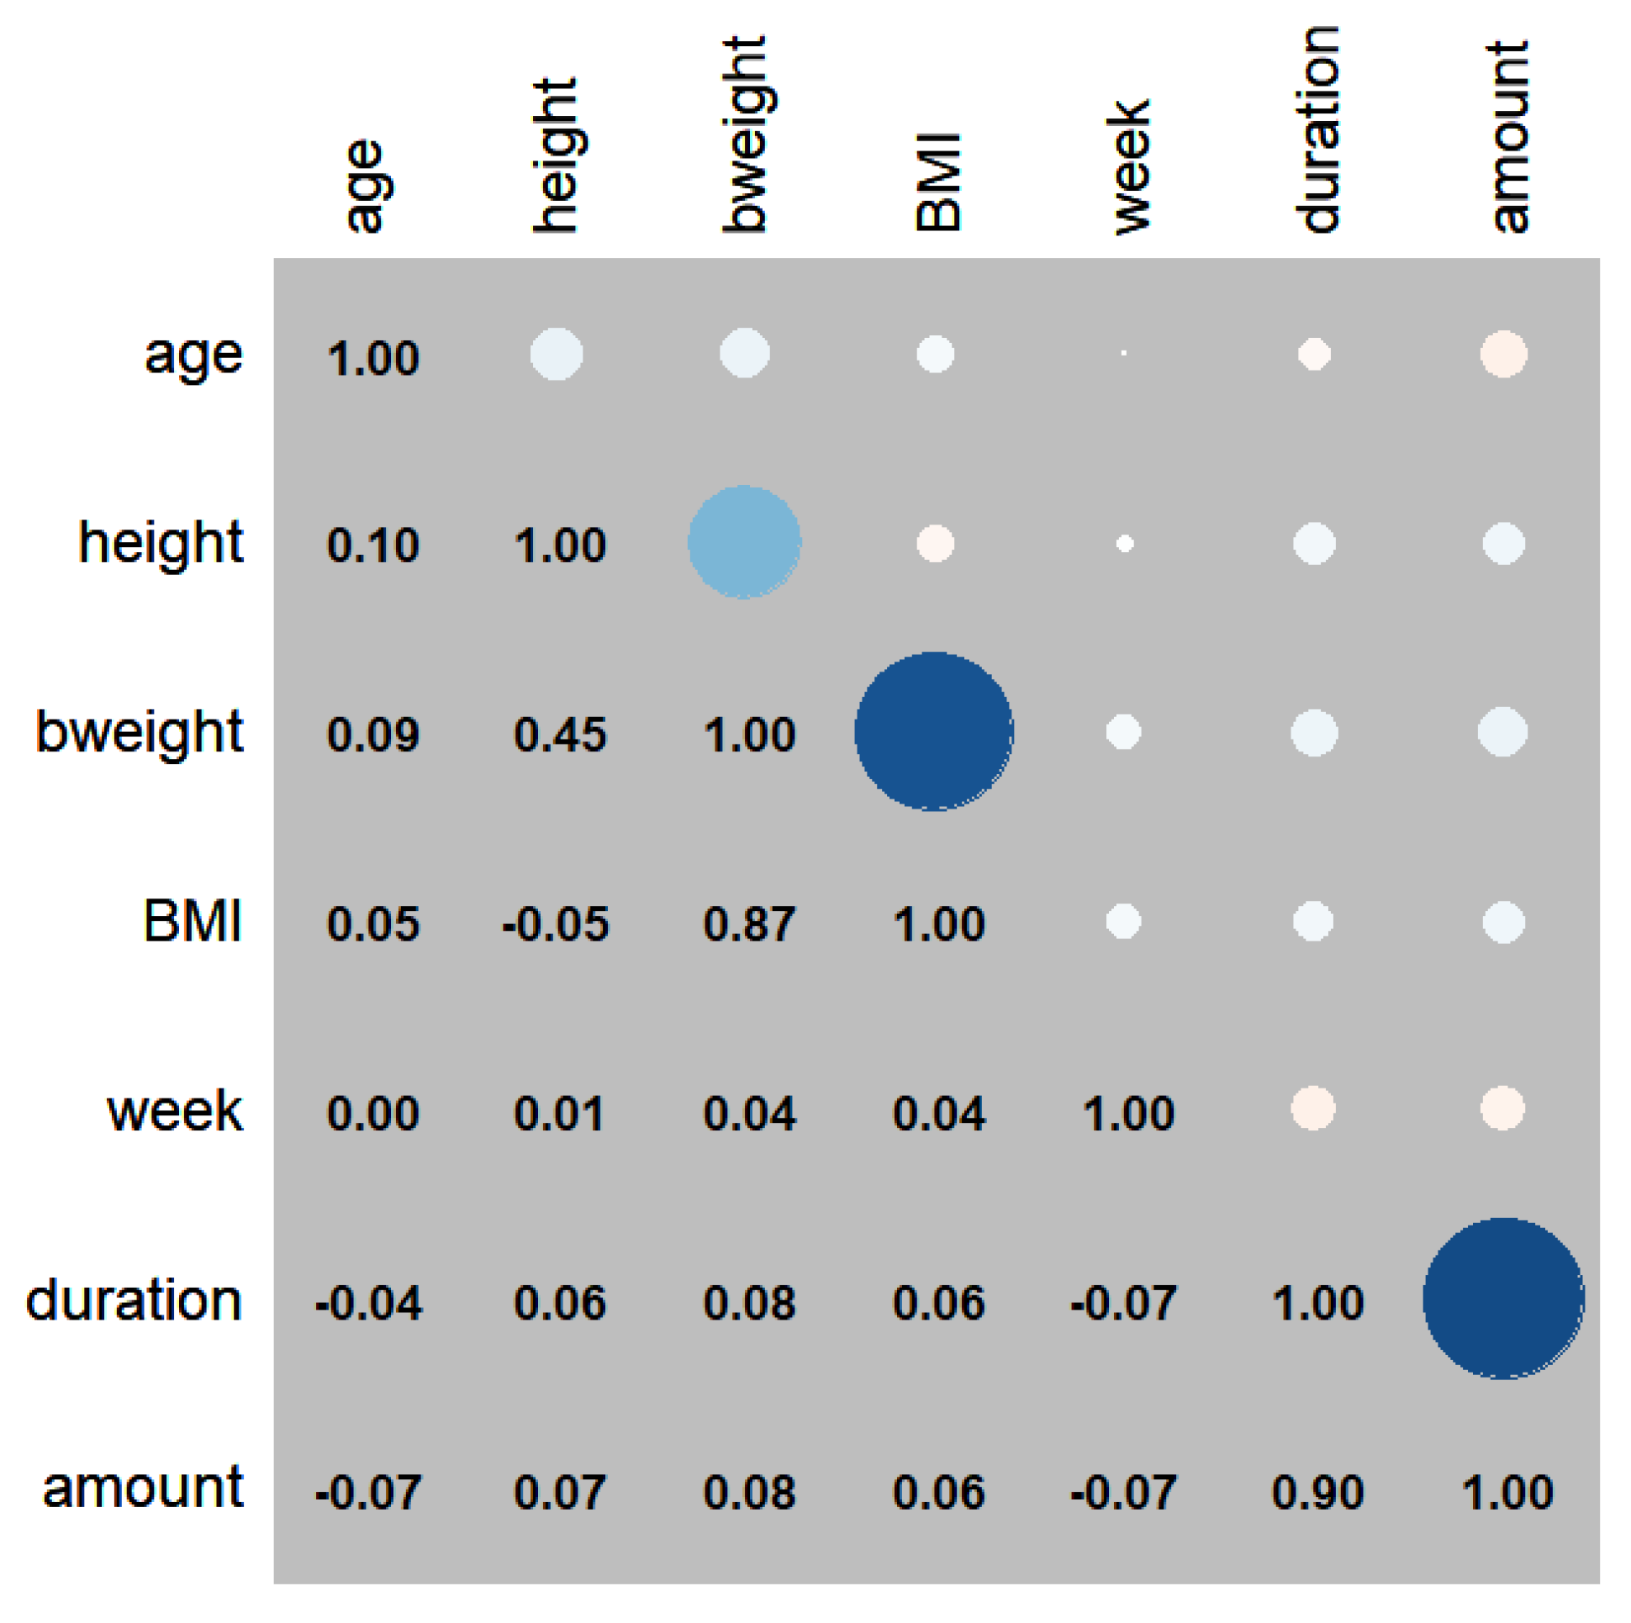The width and height of the screenshot is (1631, 1623).
Task: Click the 0.09 value in the bweight row
Action: pos(372,735)
